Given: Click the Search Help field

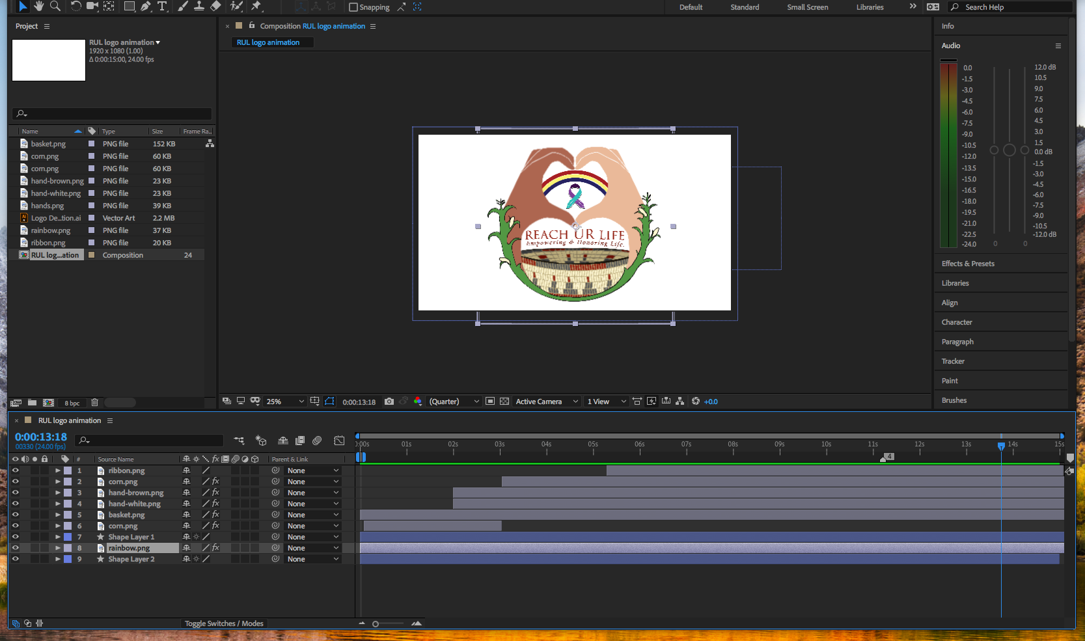Looking at the screenshot, I should [1011, 7].
